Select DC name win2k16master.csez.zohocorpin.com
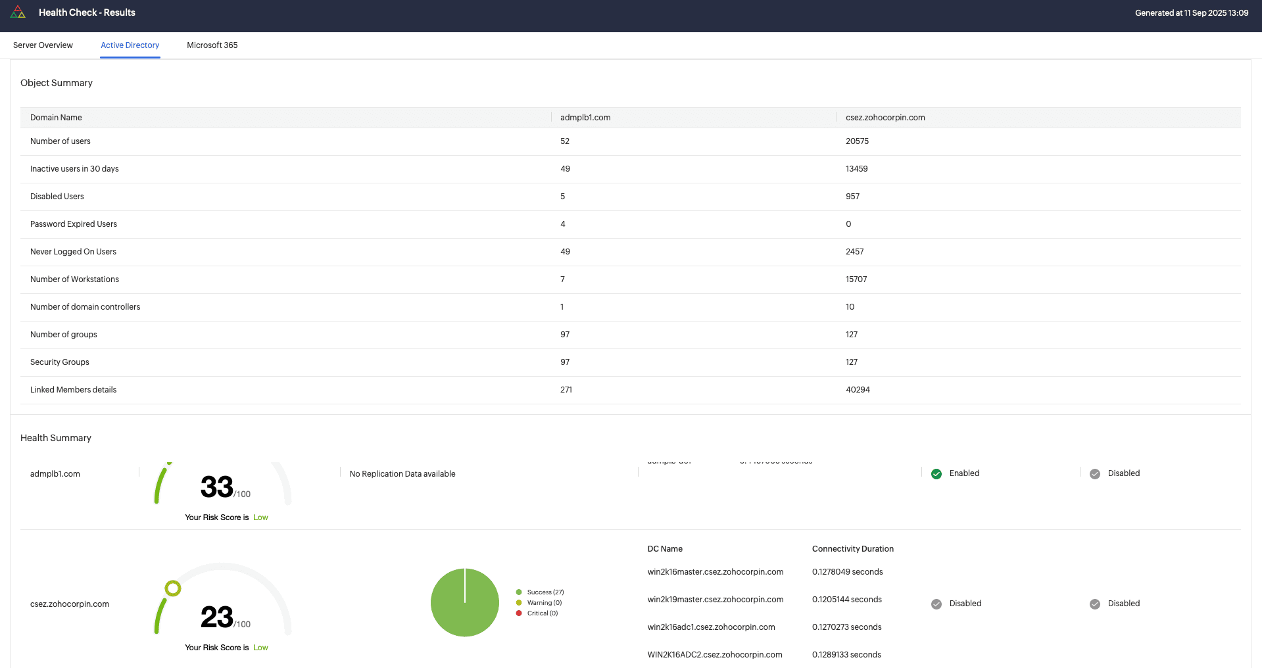 pos(715,571)
